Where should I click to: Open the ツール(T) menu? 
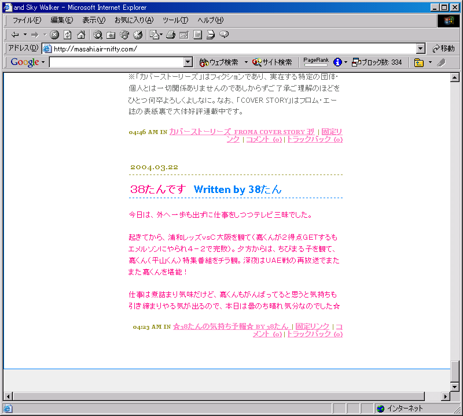[x=175, y=20]
